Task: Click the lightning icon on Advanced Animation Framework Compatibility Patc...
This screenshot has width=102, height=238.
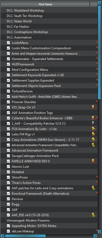Action: (x=93, y=145)
